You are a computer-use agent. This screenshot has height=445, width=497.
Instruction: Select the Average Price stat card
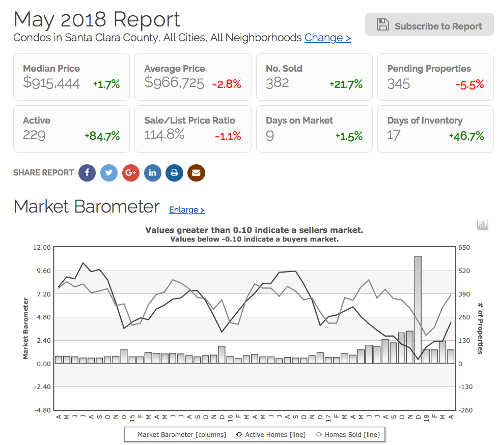[x=192, y=77]
